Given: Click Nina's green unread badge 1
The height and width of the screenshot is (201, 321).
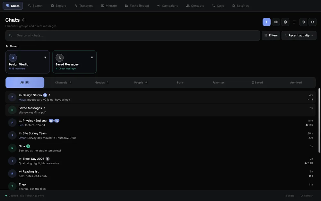Looking at the screenshot, I should pos(28,146).
